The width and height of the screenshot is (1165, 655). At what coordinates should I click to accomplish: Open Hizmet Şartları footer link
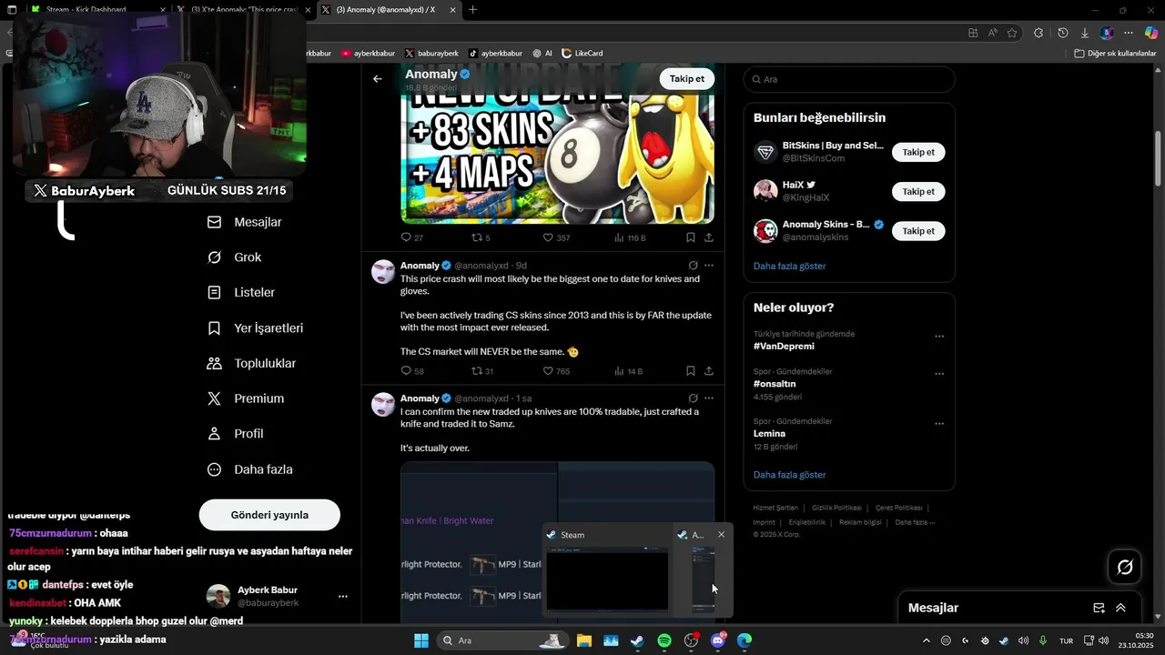(x=775, y=508)
